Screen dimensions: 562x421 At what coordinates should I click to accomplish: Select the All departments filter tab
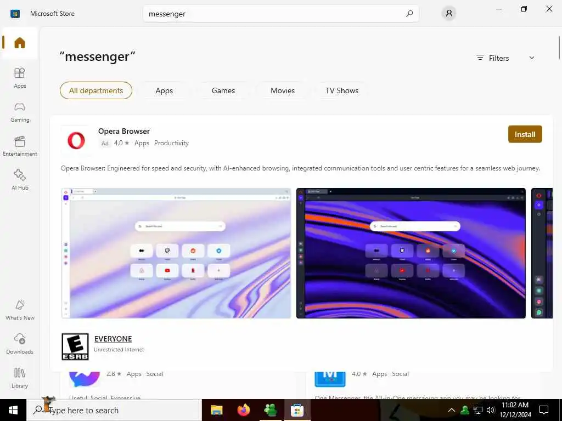point(96,90)
